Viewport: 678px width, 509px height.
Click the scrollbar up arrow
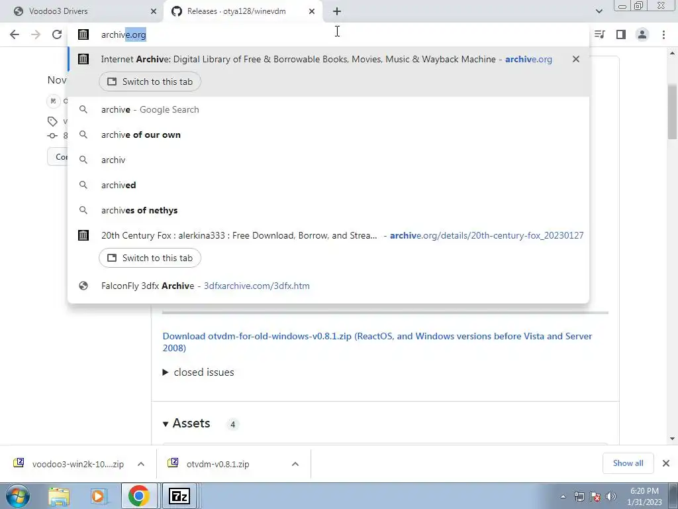pyautogui.click(x=672, y=53)
